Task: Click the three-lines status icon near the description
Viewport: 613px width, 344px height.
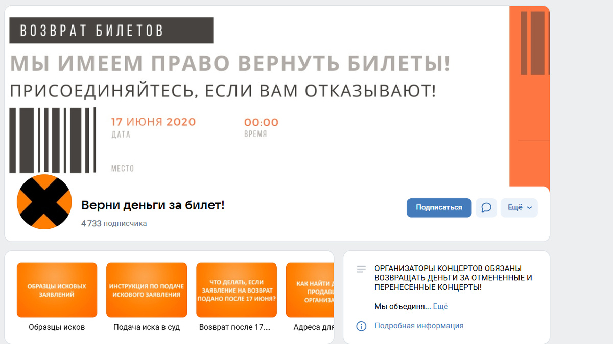Action: pyautogui.click(x=361, y=269)
